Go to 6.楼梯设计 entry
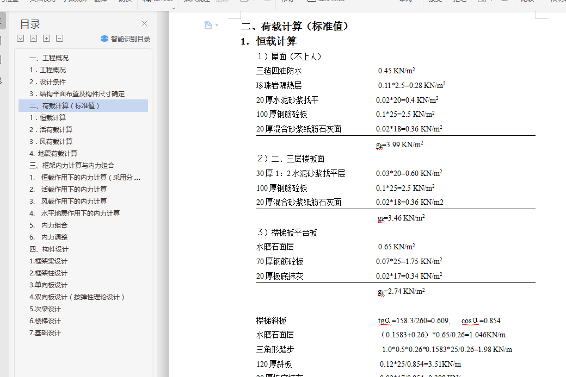The height and width of the screenshot is (377, 566). pos(45,321)
